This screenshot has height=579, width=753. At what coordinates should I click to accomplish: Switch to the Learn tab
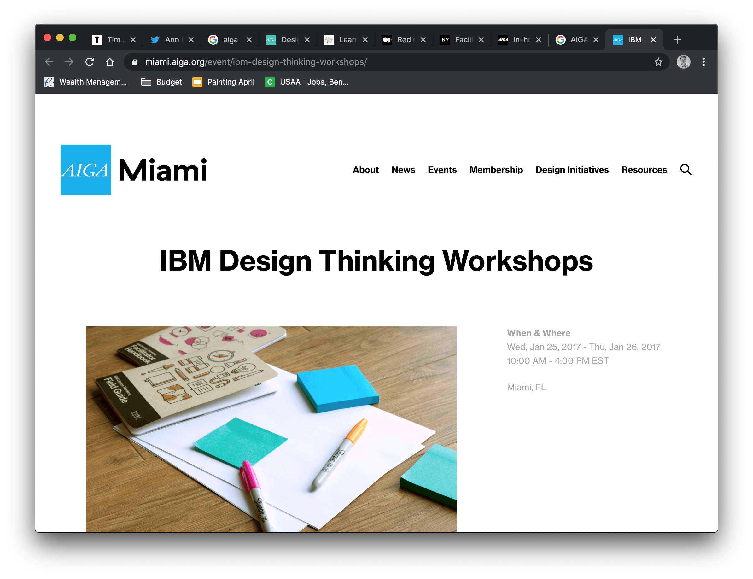[x=346, y=40]
